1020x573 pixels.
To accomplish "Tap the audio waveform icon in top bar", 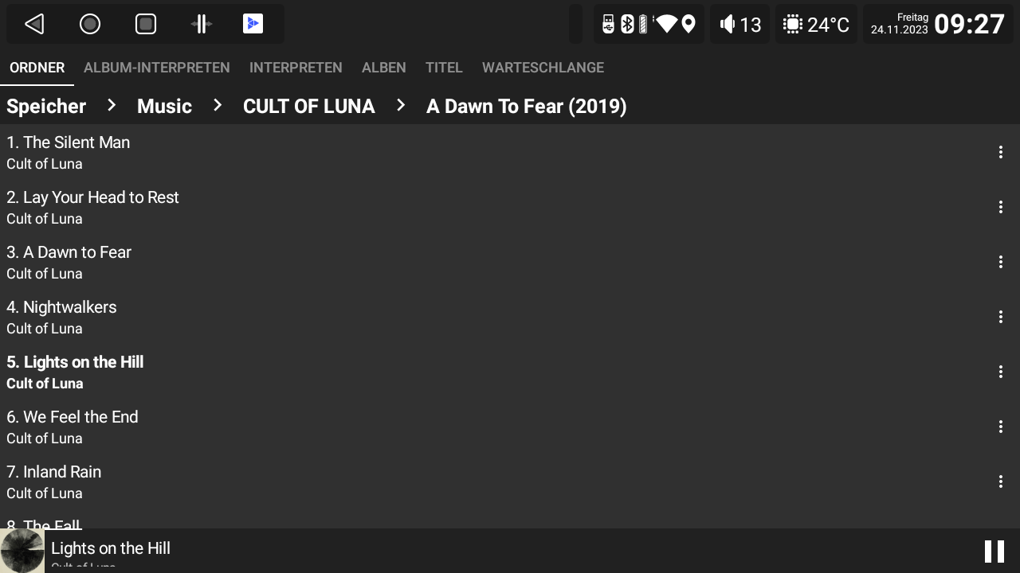I will coord(202,24).
